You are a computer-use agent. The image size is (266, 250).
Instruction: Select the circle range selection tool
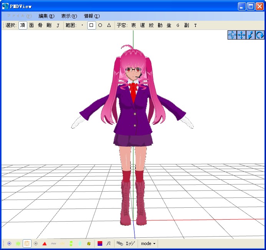click(x=100, y=25)
